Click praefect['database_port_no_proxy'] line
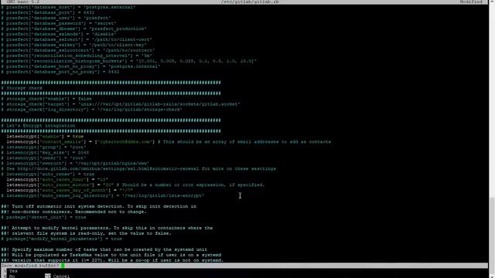Viewport: 495px width, 278px height. (60, 72)
